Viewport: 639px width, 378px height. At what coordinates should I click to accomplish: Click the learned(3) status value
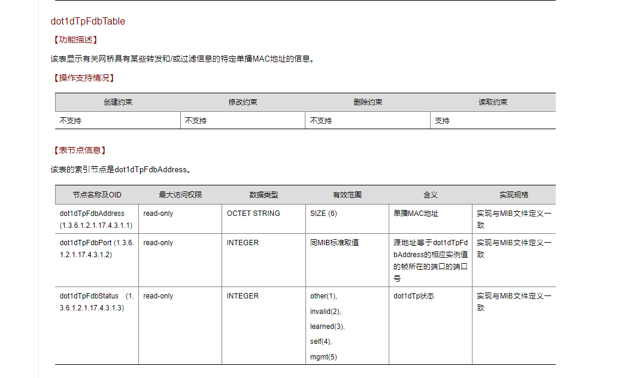[x=327, y=327]
